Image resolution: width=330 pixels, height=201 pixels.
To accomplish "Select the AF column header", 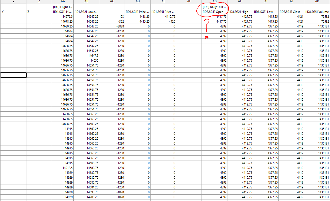I will pyautogui.click(x=189, y=2).
